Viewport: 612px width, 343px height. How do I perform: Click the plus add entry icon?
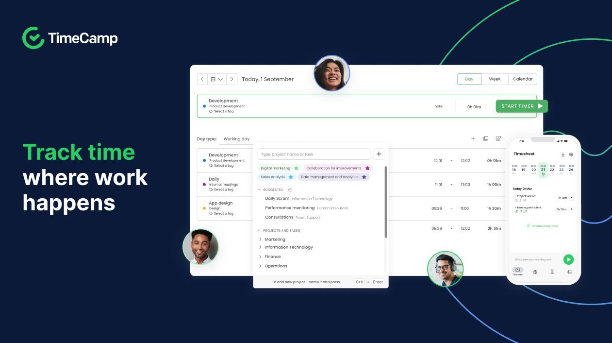click(473, 138)
